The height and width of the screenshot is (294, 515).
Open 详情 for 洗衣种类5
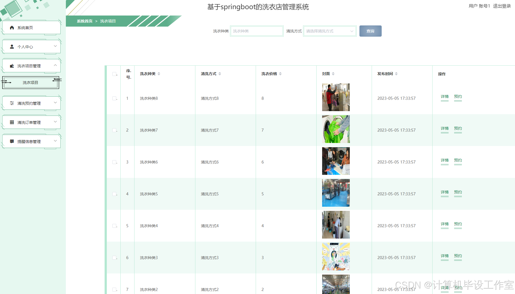pos(445,192)
